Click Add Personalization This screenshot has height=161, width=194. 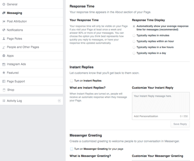[x=146, y=116]
